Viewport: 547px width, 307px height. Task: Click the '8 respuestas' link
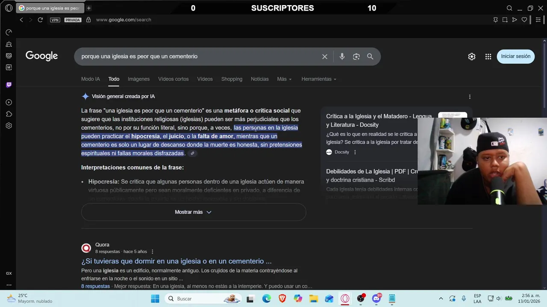95,286
